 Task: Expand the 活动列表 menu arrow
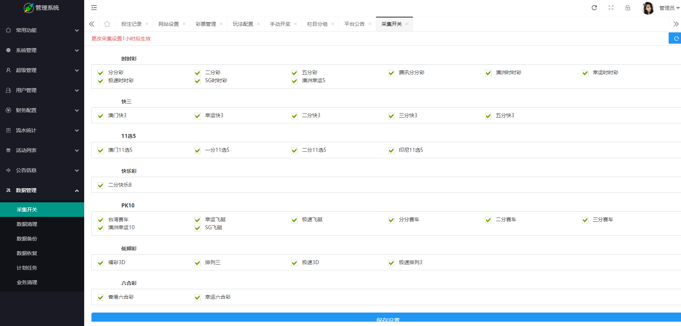pos(77,151)
